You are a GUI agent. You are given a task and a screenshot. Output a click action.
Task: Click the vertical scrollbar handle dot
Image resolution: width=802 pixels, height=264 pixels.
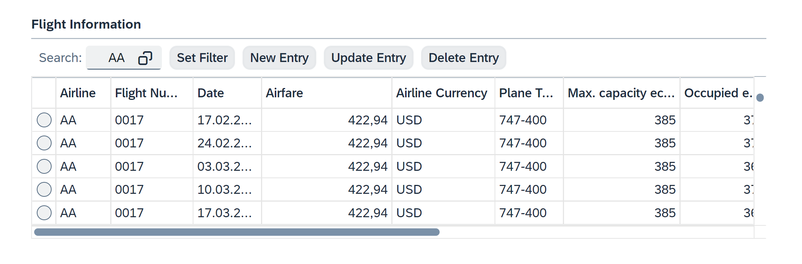(760, 98)
